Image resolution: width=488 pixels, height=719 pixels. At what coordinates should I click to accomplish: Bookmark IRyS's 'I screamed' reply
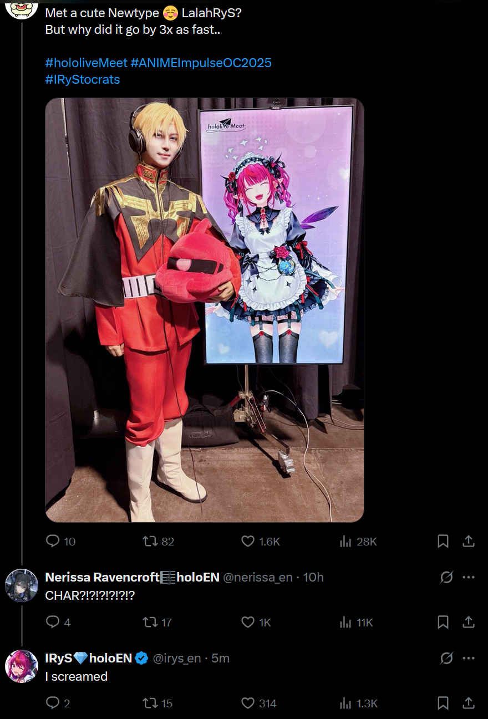tap(443, 703)
